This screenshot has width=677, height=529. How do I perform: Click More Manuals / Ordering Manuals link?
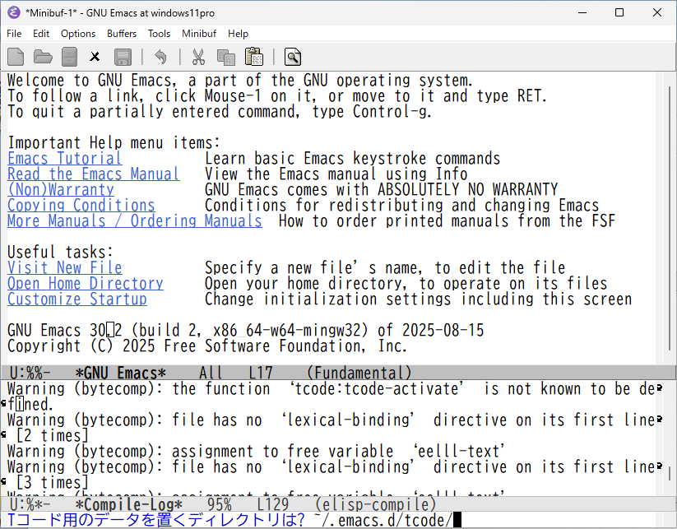tap(135, 220)
